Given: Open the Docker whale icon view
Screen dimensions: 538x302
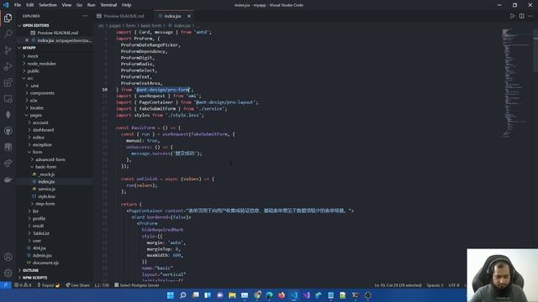Looking at the screenshot, I should [8, 180].
